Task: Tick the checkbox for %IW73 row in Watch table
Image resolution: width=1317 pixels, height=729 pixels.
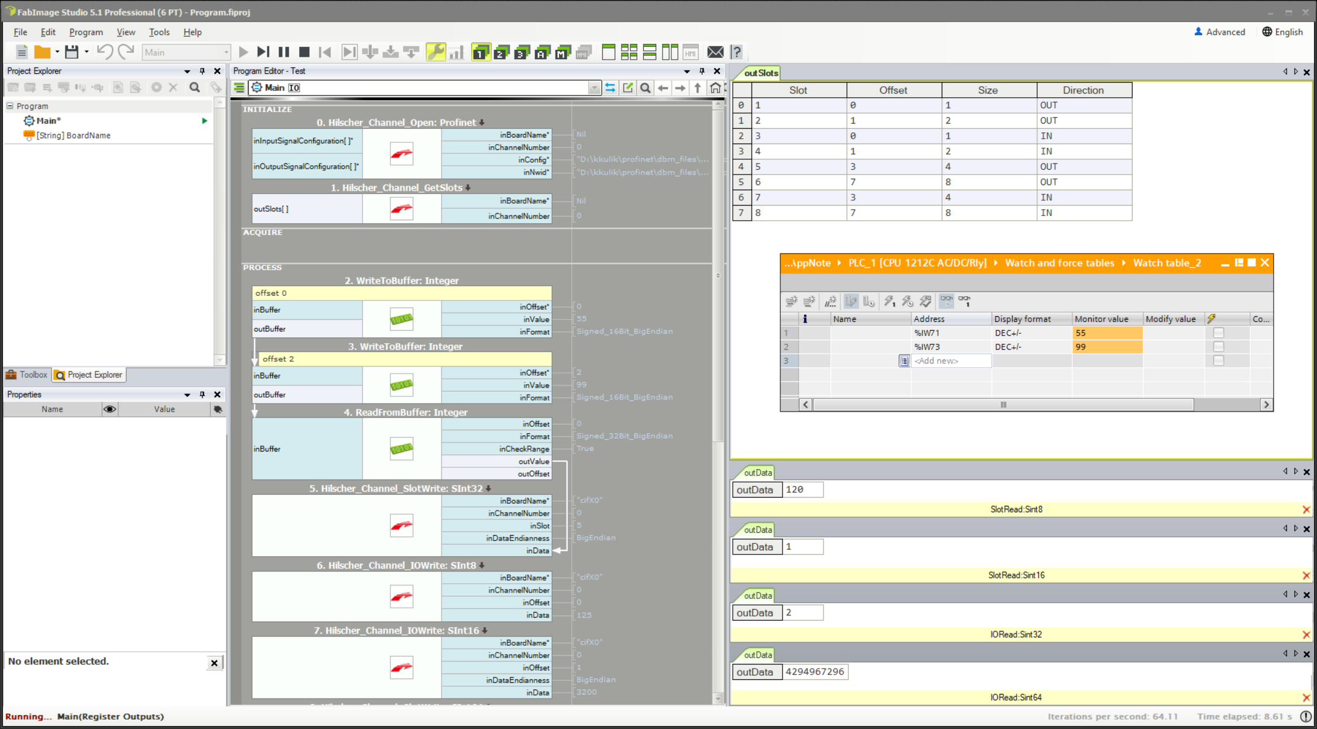Action: click(x=1219, y=347)
